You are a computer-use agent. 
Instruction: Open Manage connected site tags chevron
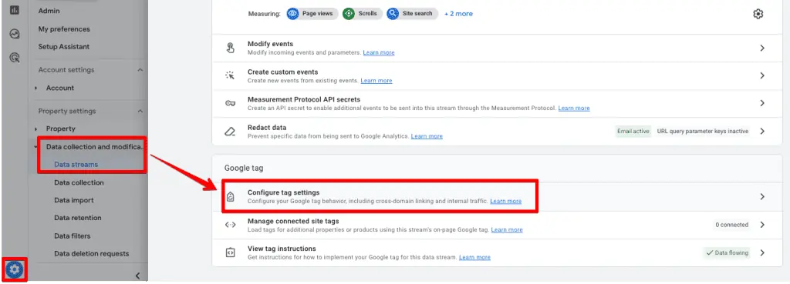(x=762, y=225)
